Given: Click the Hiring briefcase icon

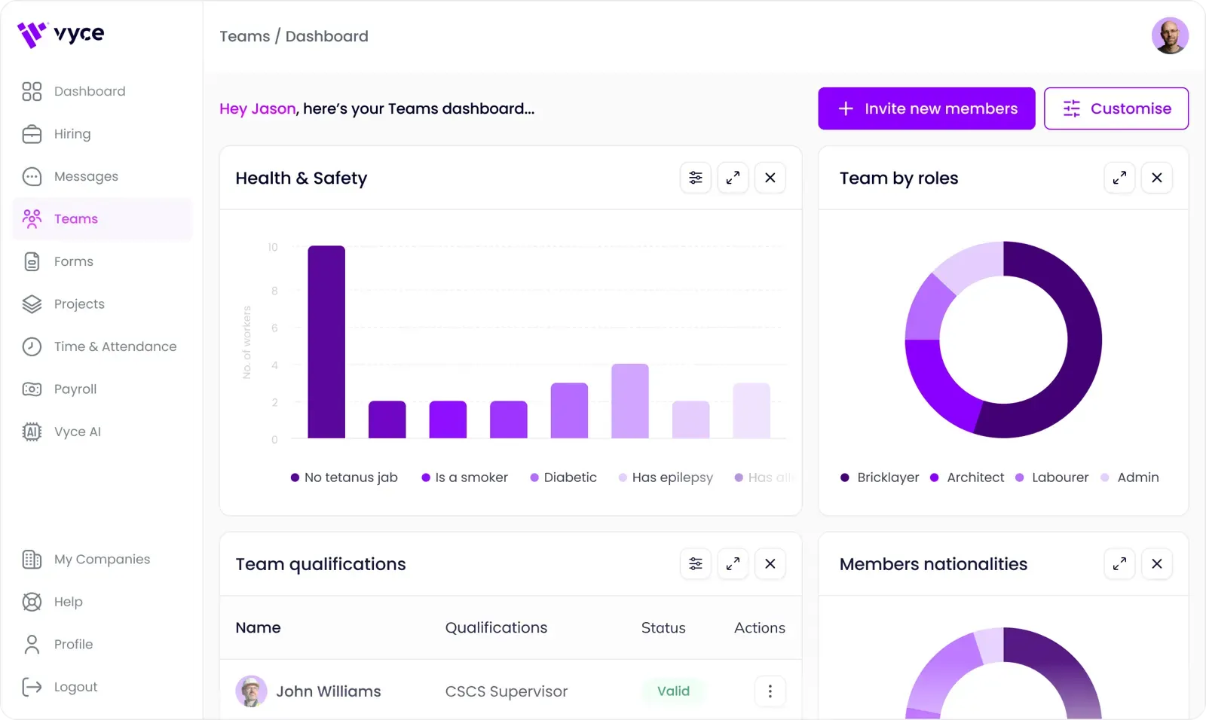Looking at the screenshot, I should click(32, 134).
